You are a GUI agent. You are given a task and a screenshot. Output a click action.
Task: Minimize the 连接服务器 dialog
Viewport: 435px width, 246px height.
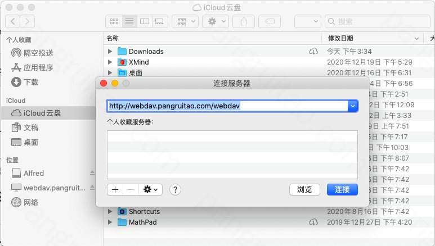(115, 83)
